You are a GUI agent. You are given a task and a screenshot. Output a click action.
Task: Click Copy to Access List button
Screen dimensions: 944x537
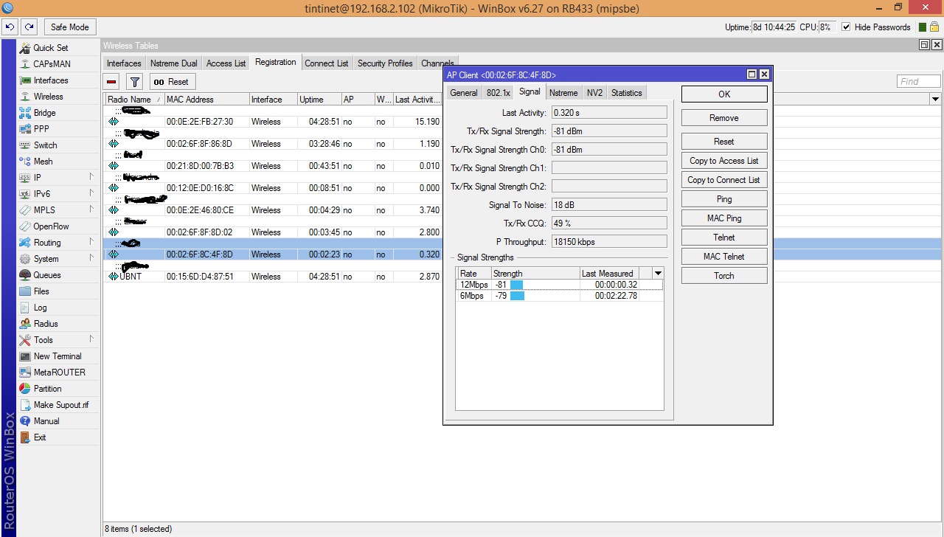(724, 161)
